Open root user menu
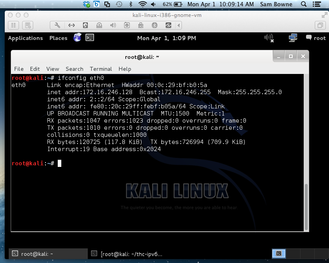 [316, 38]
